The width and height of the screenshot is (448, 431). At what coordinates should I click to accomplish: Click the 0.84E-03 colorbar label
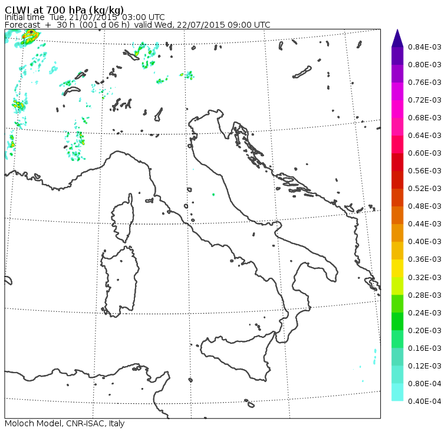pyautogui.click(x=424, y=47)
